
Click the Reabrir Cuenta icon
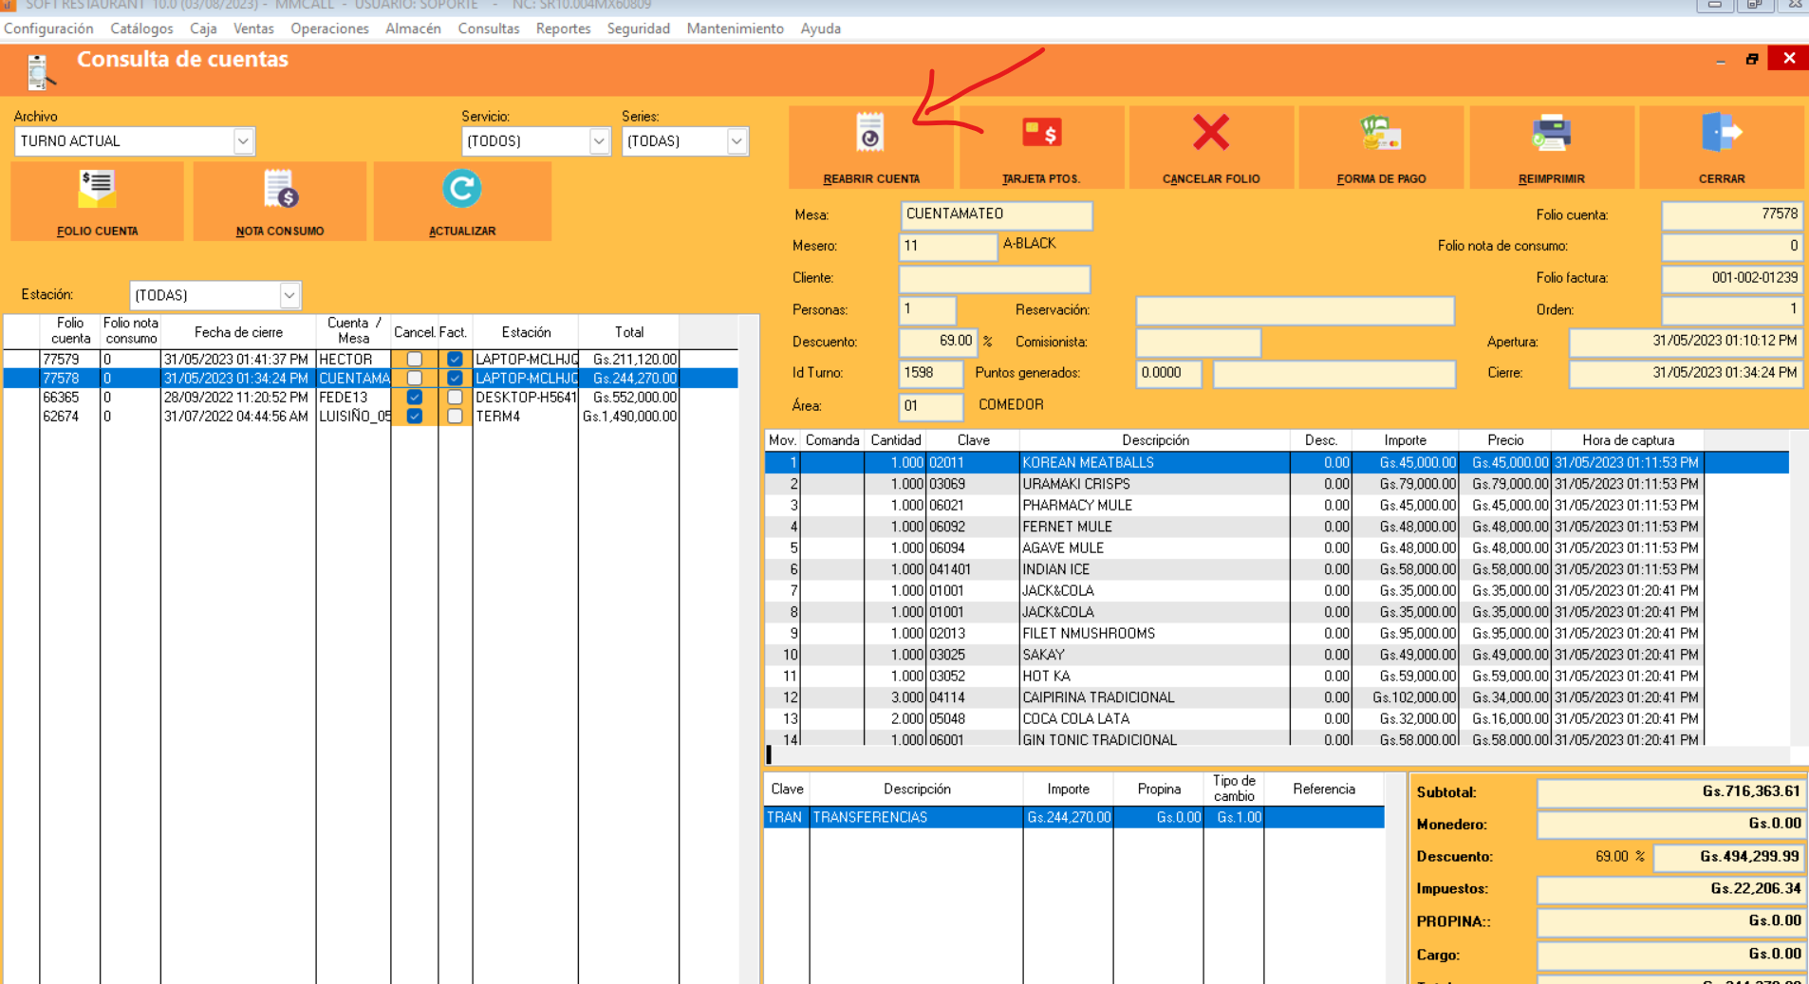(x=869, y=134)
